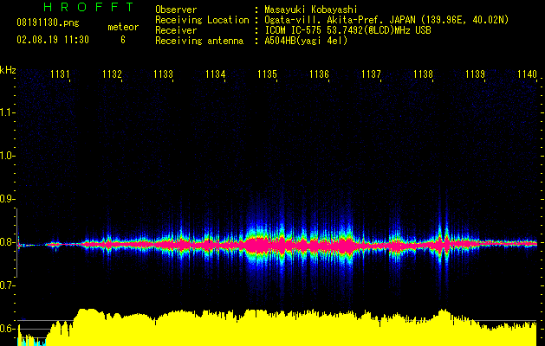Click time marker 1135

(267, 74)
